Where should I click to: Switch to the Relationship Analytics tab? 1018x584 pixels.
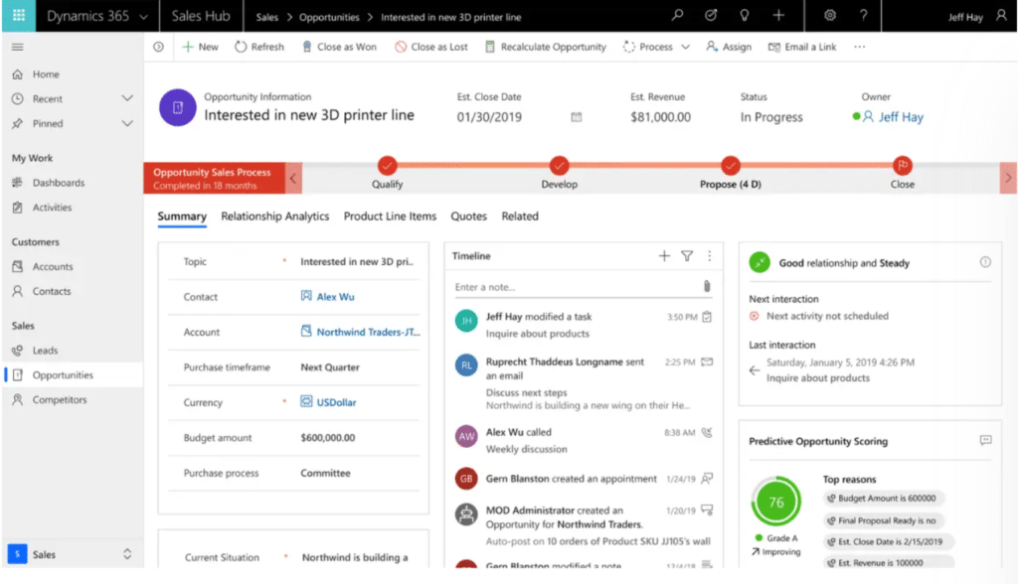pos(273,216)
